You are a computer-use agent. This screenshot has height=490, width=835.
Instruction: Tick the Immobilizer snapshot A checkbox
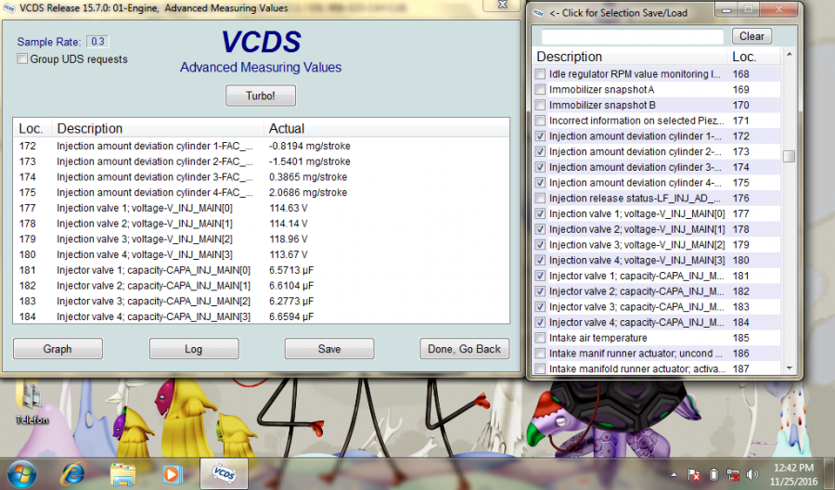541,90
